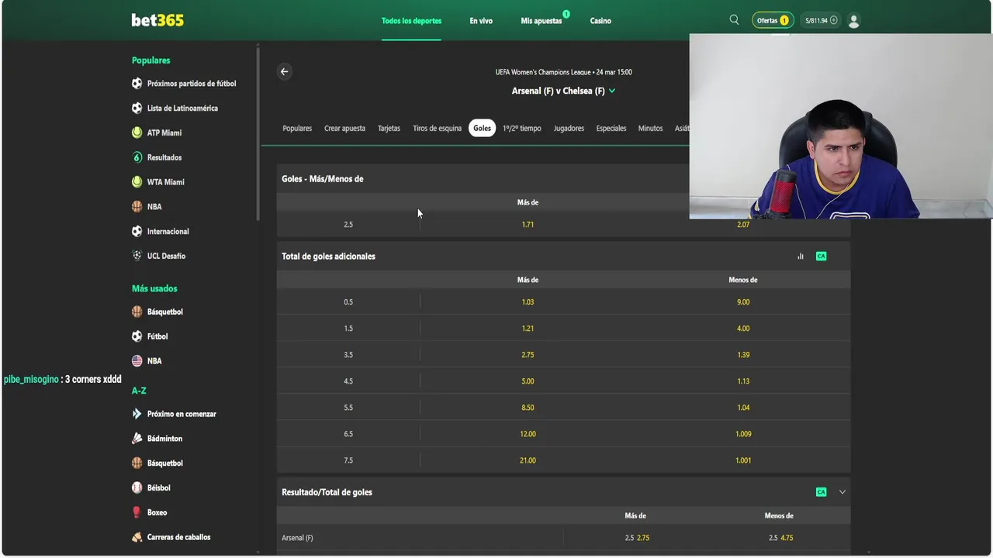Select Menos de 0.5 odds 9.00

coord(743,302)
